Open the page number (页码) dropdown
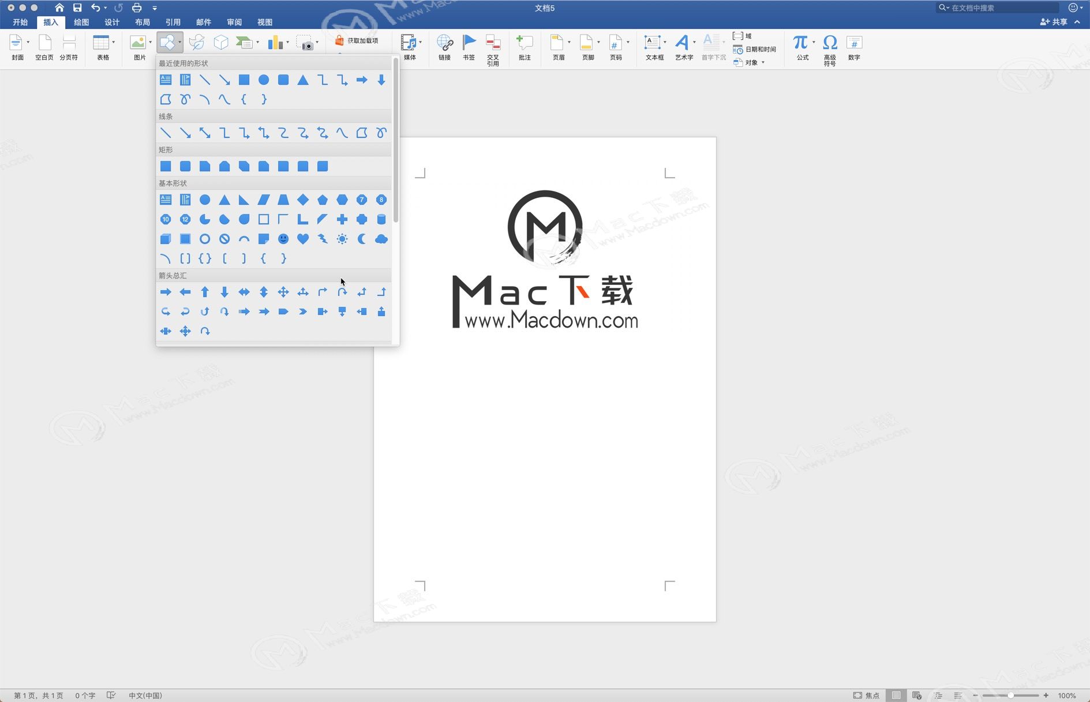 click(628, 42)
